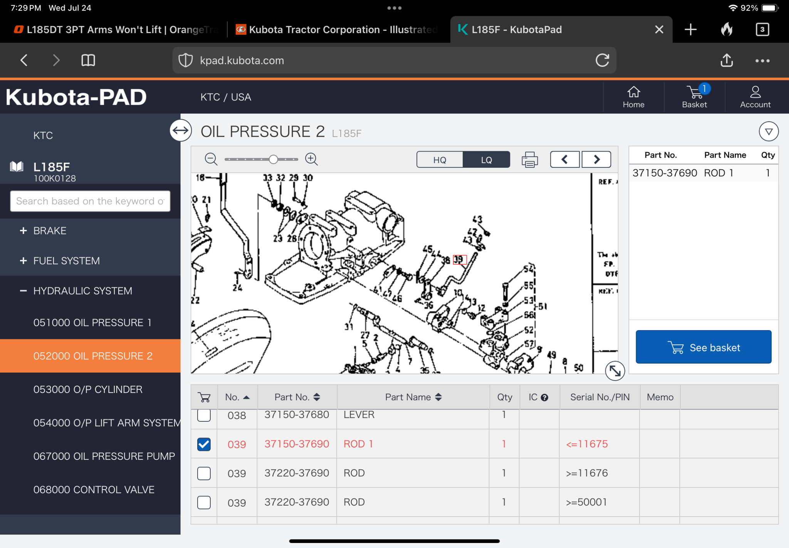This screenshot has height=548, width=789.
Task: Expand the diagram to full size
Action: 615,371
